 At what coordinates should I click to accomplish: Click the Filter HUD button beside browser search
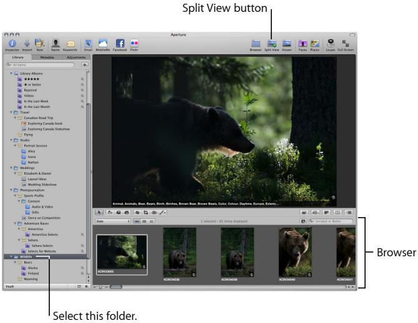pyautogui.click(x=303, y=221)
